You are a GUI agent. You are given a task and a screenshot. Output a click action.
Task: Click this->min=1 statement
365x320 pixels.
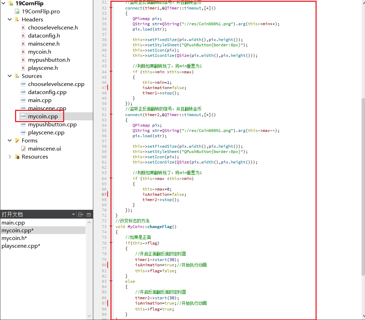(x=157, y=82)
